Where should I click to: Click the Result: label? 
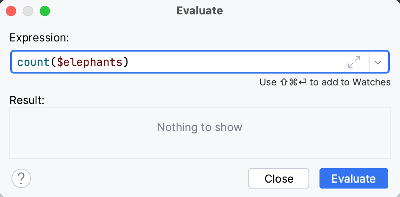(27, 100)
